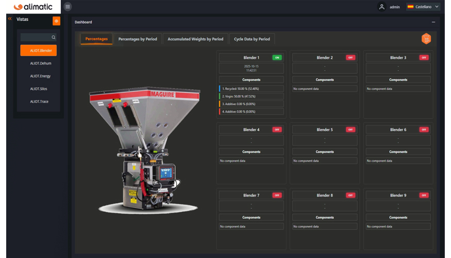Click the Dashboard panel title
This screenshot has height=258, width=451.
click(x=83, y=22)
